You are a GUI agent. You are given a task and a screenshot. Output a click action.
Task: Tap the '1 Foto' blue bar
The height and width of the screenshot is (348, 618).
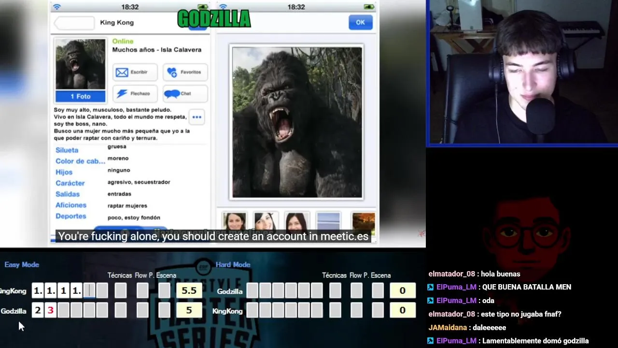pos(80,96)
